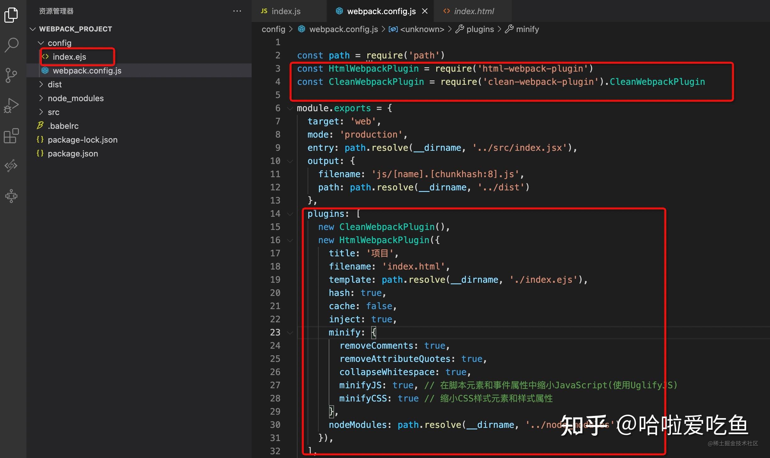This screenshot has width=770, height=458.
Task: Open the Extensions view
Action: [x=11, y=136]
